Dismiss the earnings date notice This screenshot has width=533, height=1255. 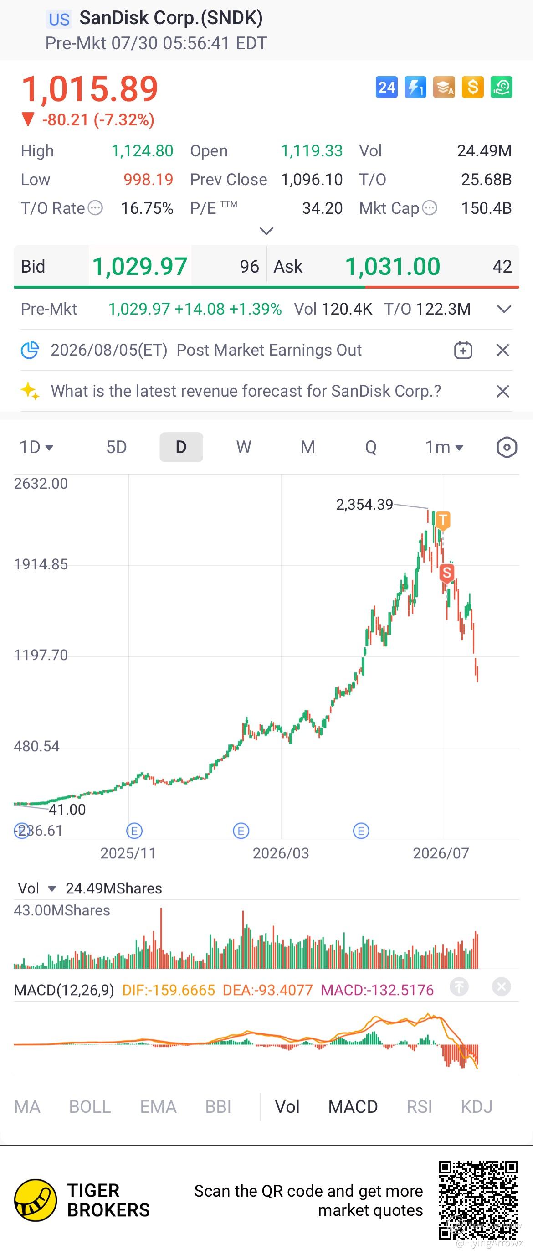503,350
